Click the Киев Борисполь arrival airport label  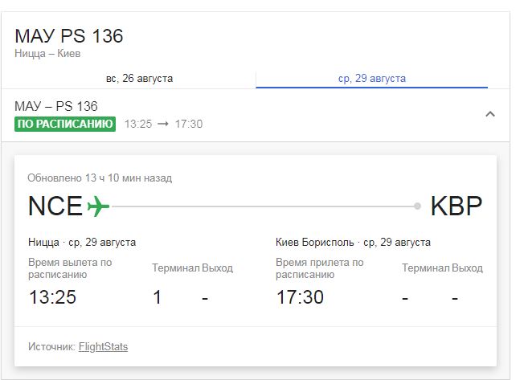point(315,242)
